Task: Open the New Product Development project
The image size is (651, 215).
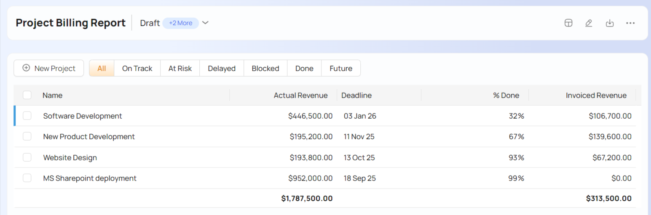Action: (89, 137)
